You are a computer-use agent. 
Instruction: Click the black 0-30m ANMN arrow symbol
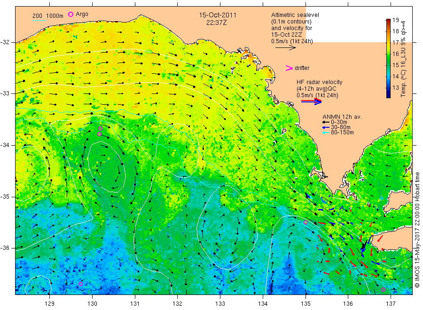[x=326, y=123]
